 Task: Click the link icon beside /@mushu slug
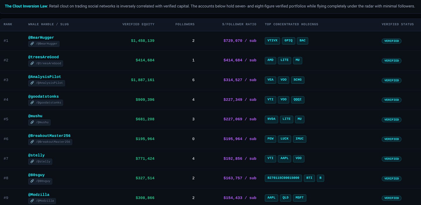click(x=32, y=122)
